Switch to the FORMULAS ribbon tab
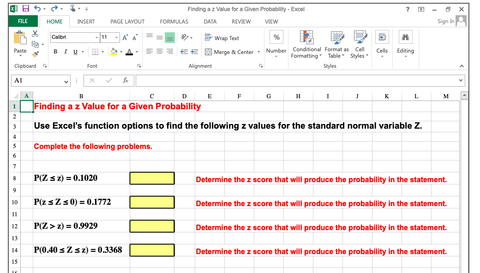 pyautogui.click(x=174, y=21)
